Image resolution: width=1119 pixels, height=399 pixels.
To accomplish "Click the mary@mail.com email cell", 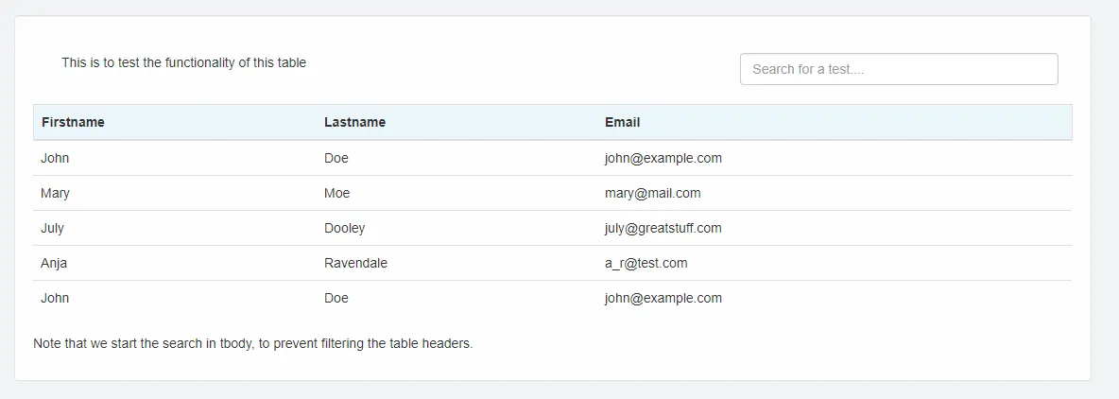I will tap(652, 193).
